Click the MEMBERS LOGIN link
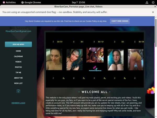This screenshot has height=118, width=157. click(x=18, y=103)
